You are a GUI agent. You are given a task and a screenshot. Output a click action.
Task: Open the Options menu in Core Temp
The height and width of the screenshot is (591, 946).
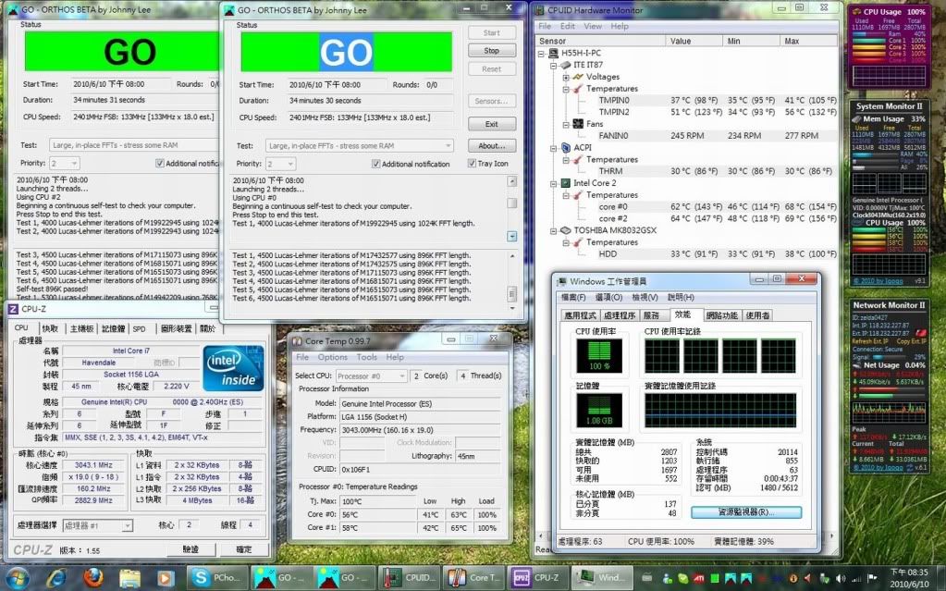332,357
